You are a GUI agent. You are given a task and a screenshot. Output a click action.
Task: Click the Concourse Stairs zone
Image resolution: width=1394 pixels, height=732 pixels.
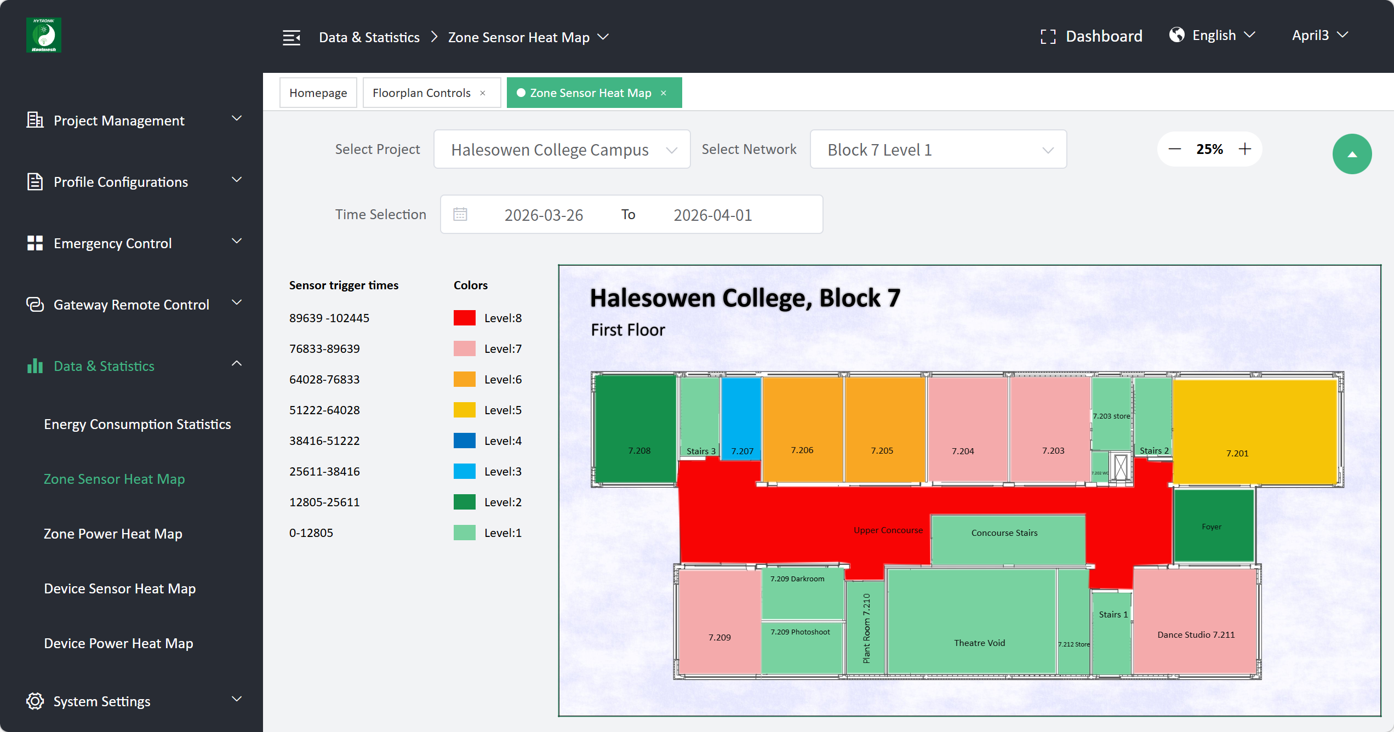pos(1008,540)
